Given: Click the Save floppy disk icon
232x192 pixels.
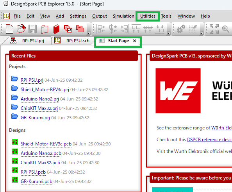Looking at the screenshot, I should tap(32, 29).
